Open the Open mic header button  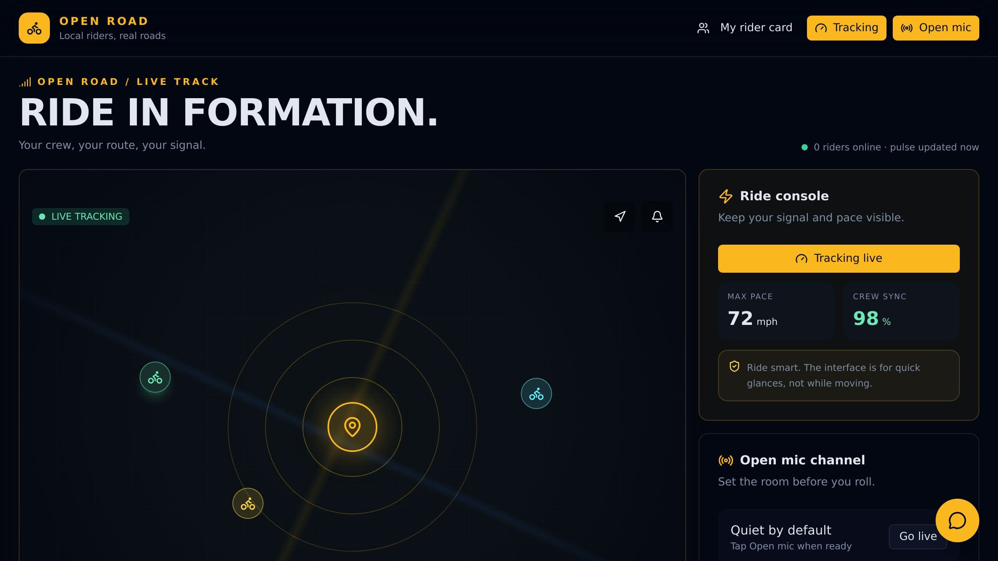coord(936,28)
